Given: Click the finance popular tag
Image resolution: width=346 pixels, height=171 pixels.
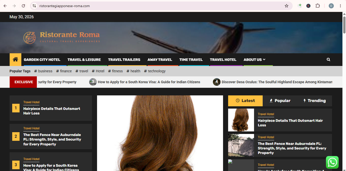Looking at the screenshot, I should point(64,71).
